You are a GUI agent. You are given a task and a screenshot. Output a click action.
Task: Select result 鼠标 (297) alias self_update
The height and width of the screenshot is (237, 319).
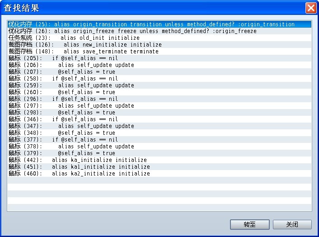[159, 106]
